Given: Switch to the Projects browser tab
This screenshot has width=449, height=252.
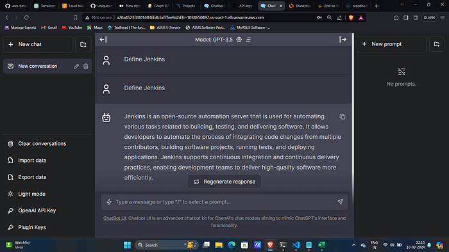Looking at the screenshot, I should point(186,6).
